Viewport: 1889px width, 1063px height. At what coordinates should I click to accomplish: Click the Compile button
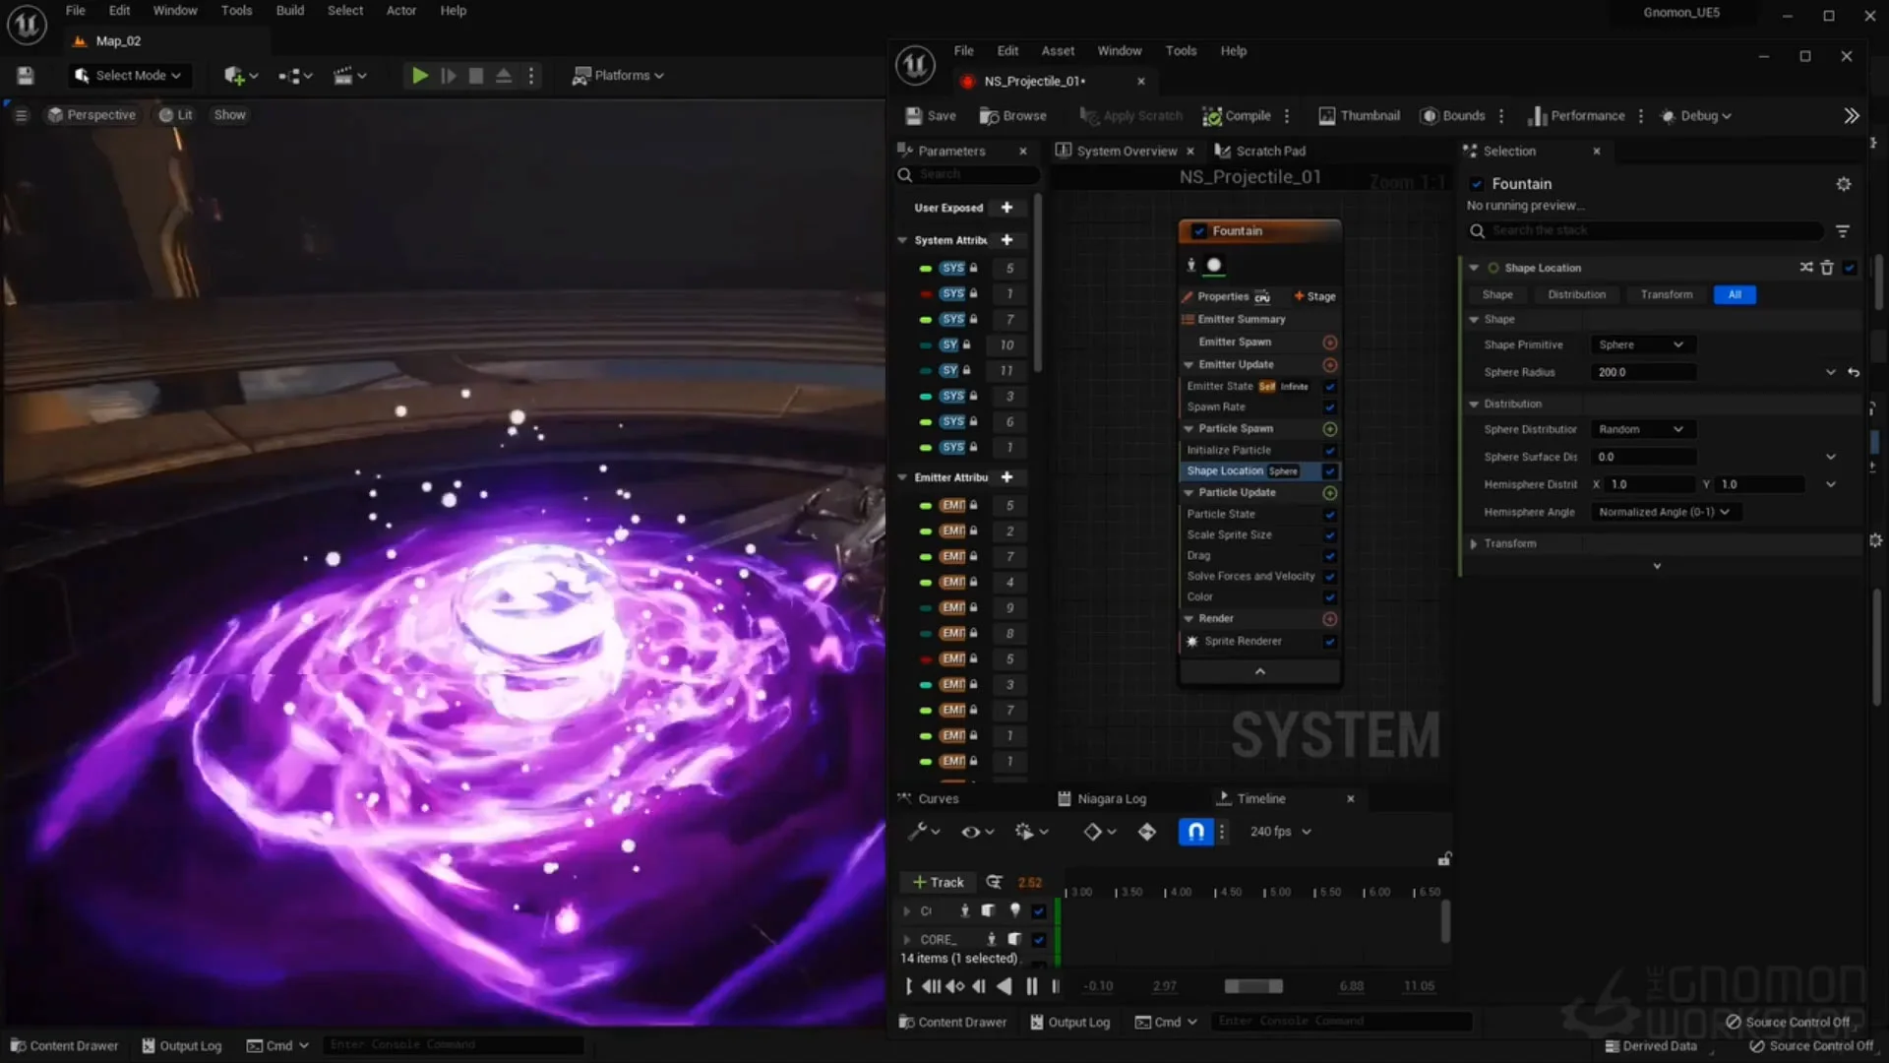click(x=1237, y=116)
